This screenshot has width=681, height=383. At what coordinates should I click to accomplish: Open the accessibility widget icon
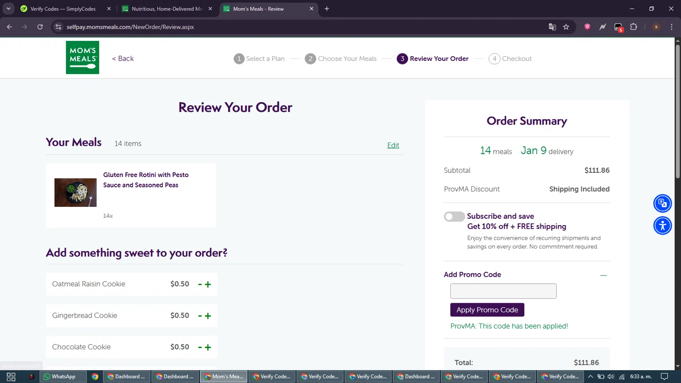[662, 226]
